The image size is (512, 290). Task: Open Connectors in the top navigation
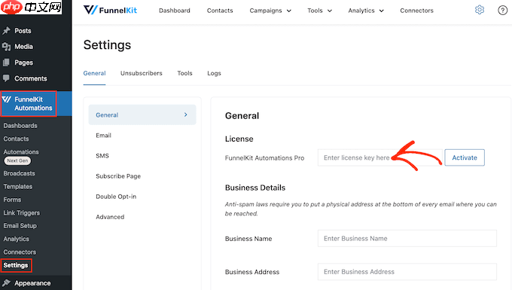click(416, 11)
